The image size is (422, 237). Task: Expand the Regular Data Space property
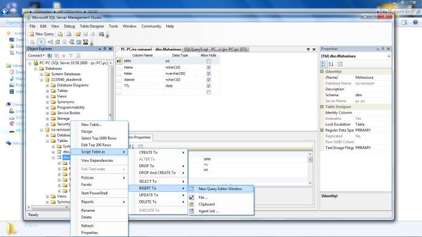click(x=322, y=130)
